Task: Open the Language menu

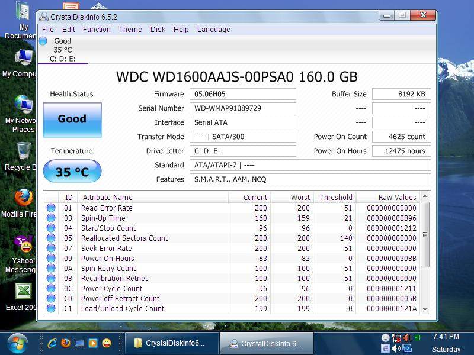Action: (214, 29)
